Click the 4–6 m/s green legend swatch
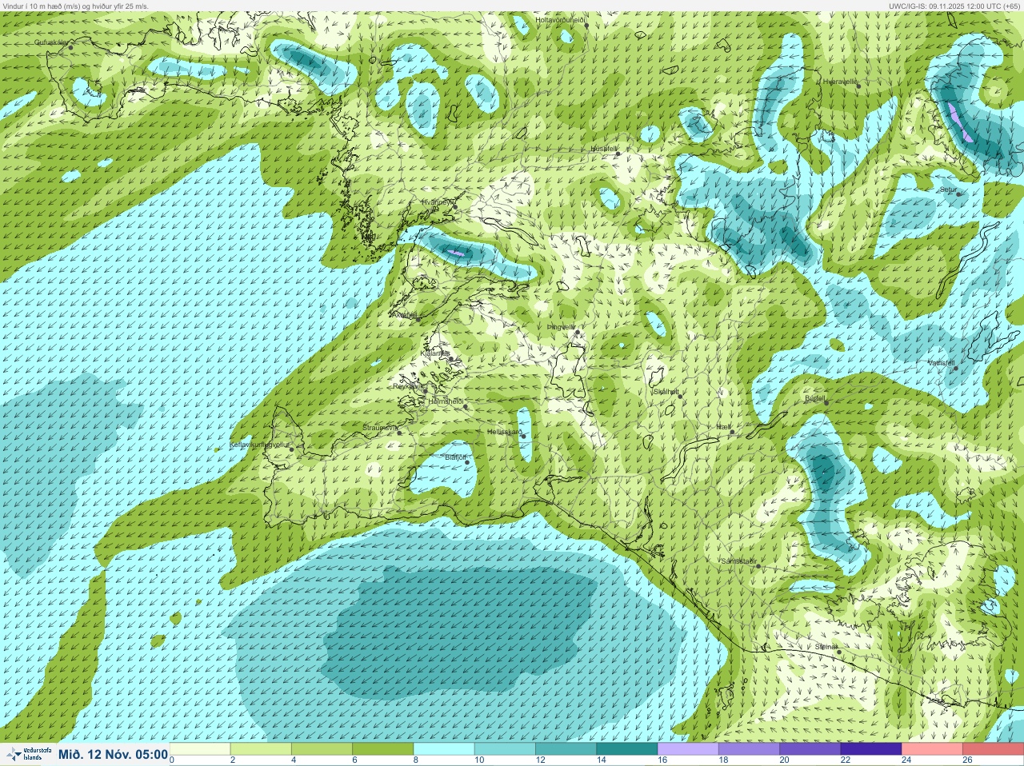The width and height of the screenshot is (1024, 766). click(322, 749)
